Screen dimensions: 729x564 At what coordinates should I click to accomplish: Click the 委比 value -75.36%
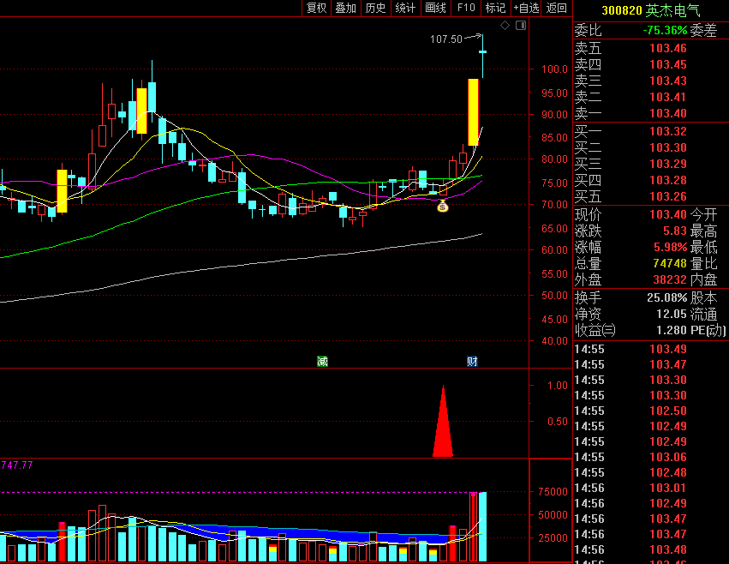(665, 31)
